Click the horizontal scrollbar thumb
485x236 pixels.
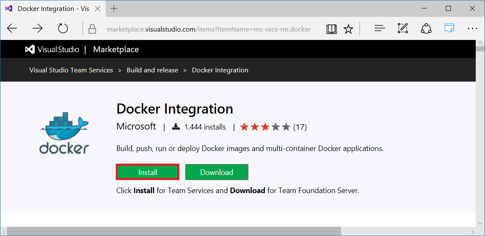[x=174, y=231]
